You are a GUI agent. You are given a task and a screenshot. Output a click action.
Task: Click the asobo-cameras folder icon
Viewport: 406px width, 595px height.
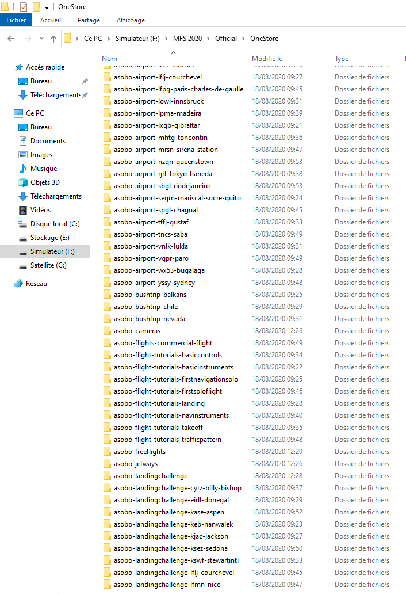[x=108, y=331]
